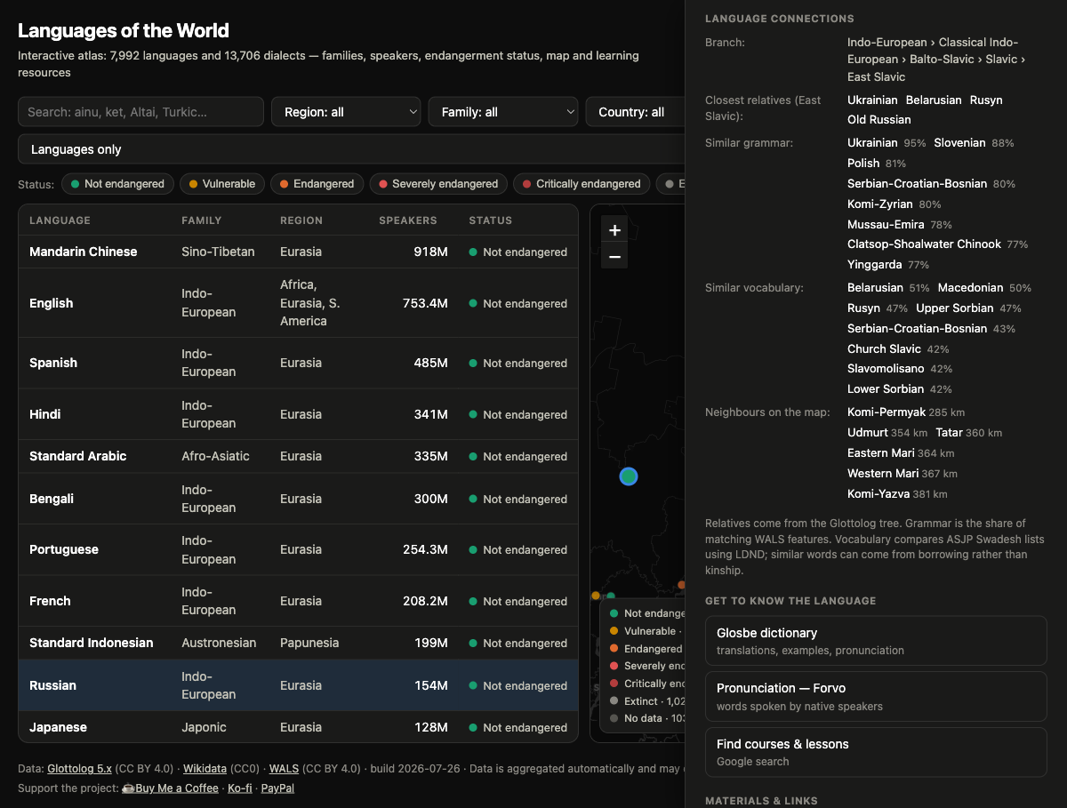
Task: Open the Family: all dropdown
Action: 503,112
